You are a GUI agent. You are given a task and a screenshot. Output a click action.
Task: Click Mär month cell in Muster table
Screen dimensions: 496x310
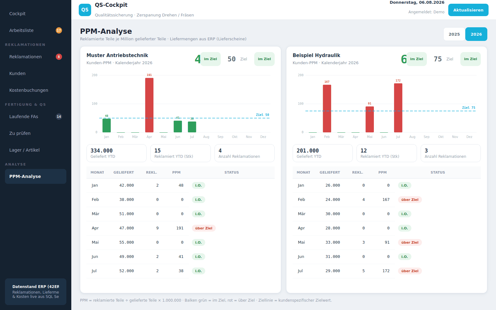pyautogui.click(x=95, y=214)
